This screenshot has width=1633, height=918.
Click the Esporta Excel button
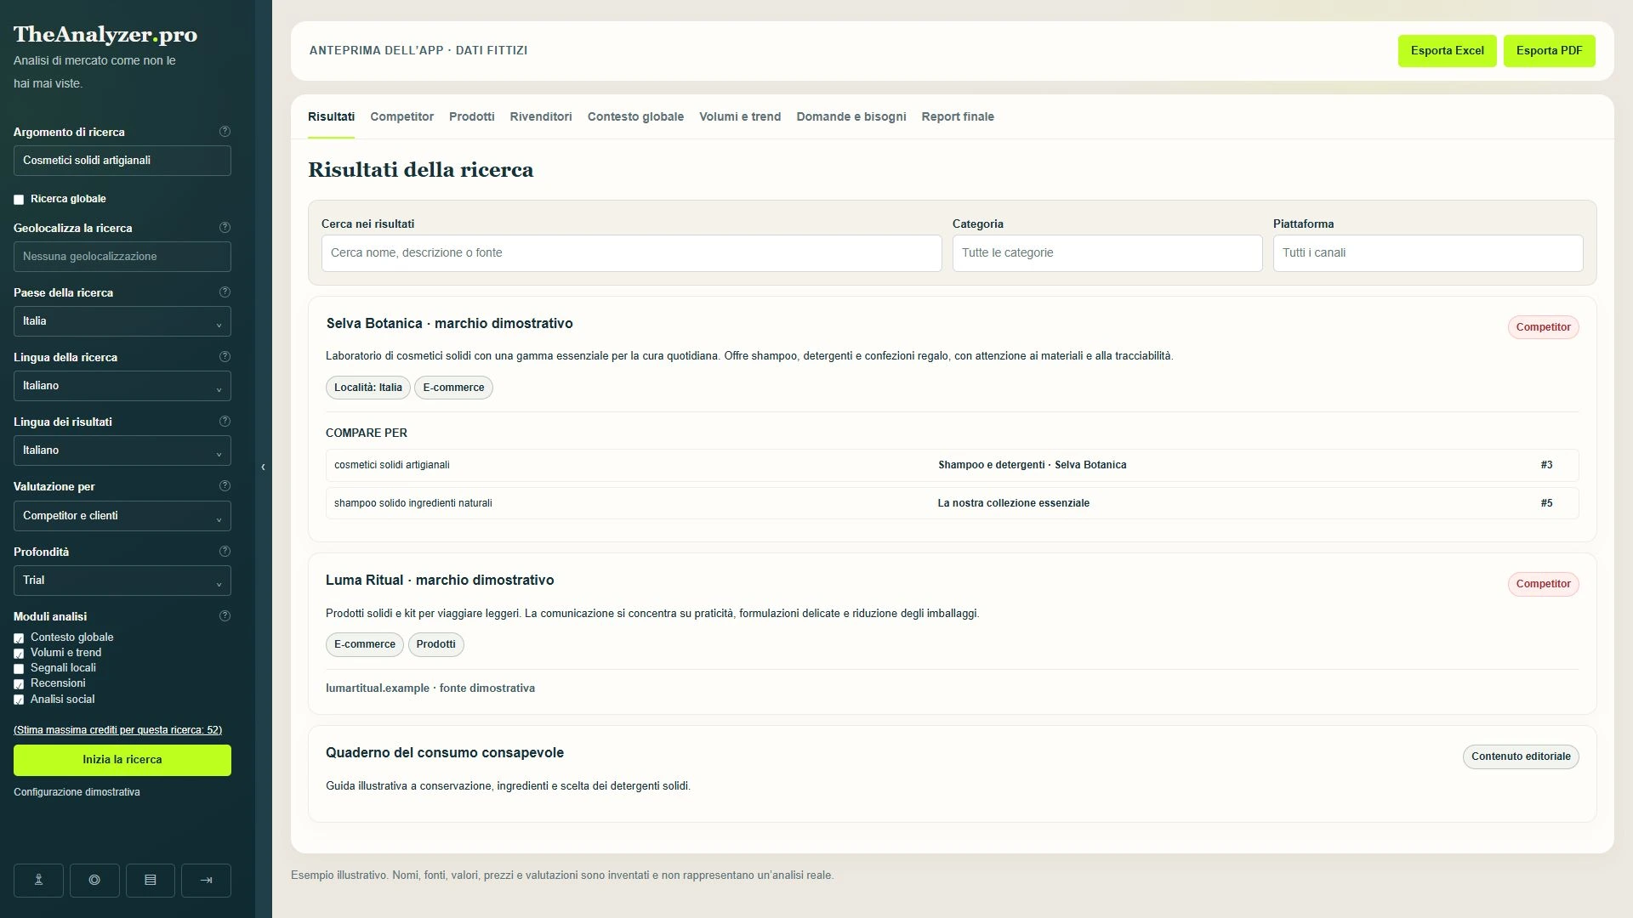(1448, 51)
